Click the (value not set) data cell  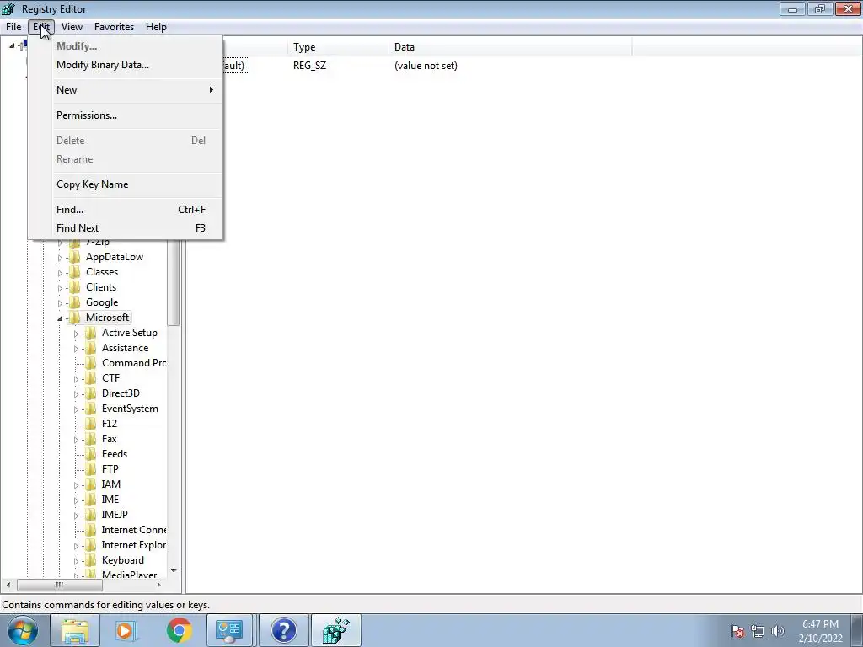tap(426, 66)
